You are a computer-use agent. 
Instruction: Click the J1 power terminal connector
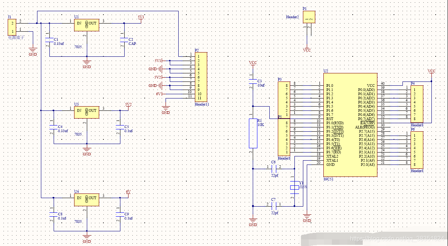(12, 27)
